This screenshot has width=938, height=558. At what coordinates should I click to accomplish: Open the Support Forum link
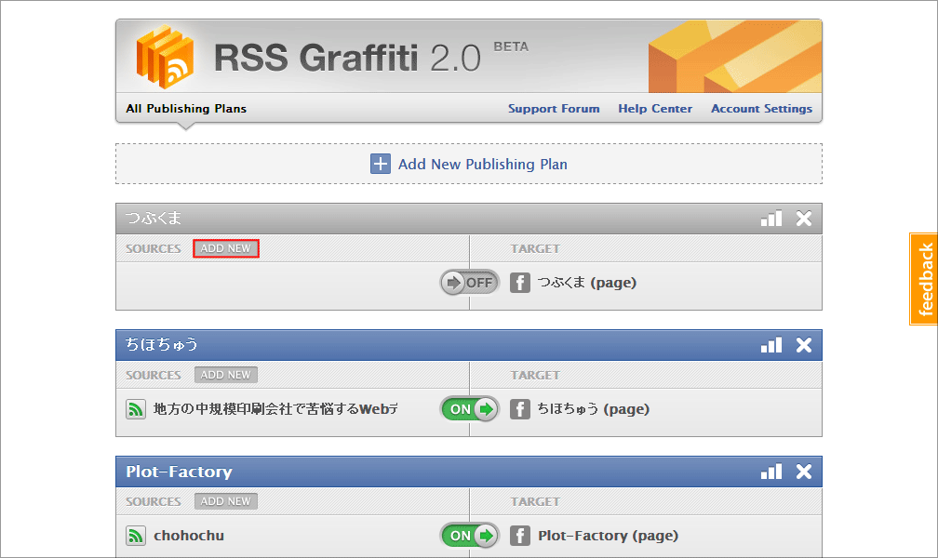click(554, 109)
